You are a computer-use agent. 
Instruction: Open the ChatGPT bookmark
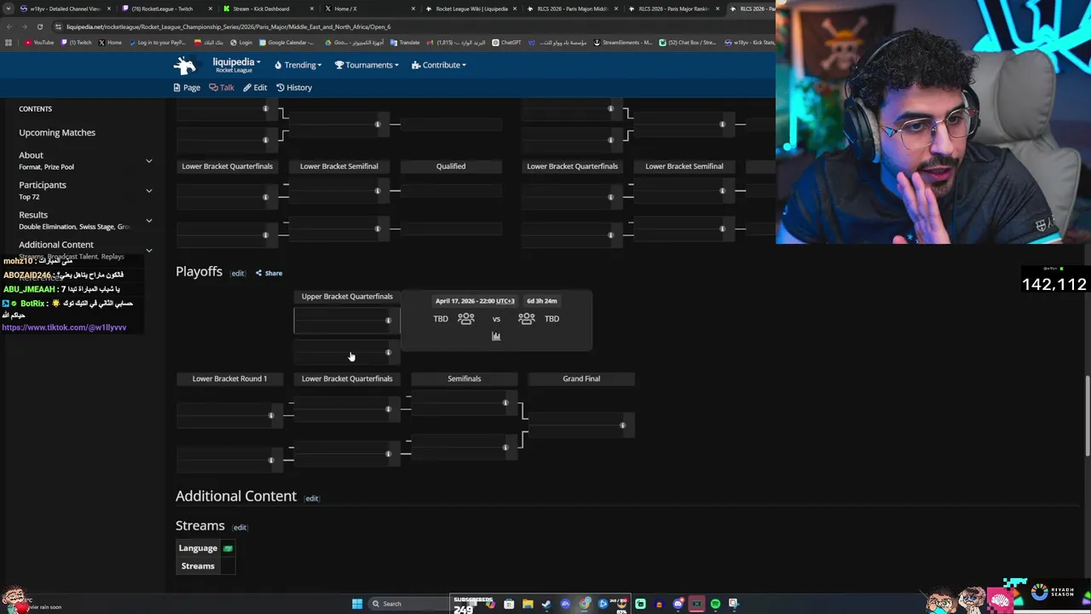(506, 42)
